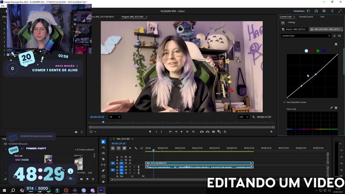Select white luma curve channel
This screenshot has height=194, width=345.
click(x=306, y=51)
